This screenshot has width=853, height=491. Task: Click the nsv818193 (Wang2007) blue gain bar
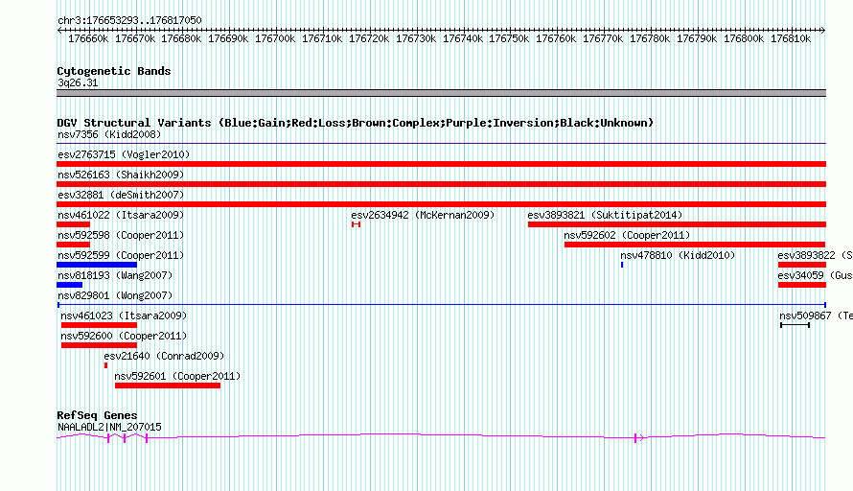pyautogui.click(x=70, y=285)
